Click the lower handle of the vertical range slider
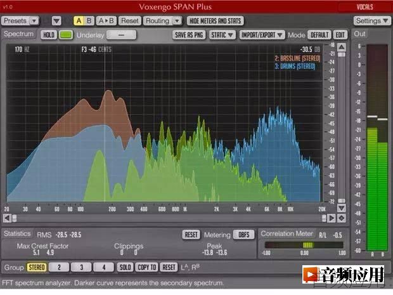This screenshot has height=295, width=393. pos(342,200)
